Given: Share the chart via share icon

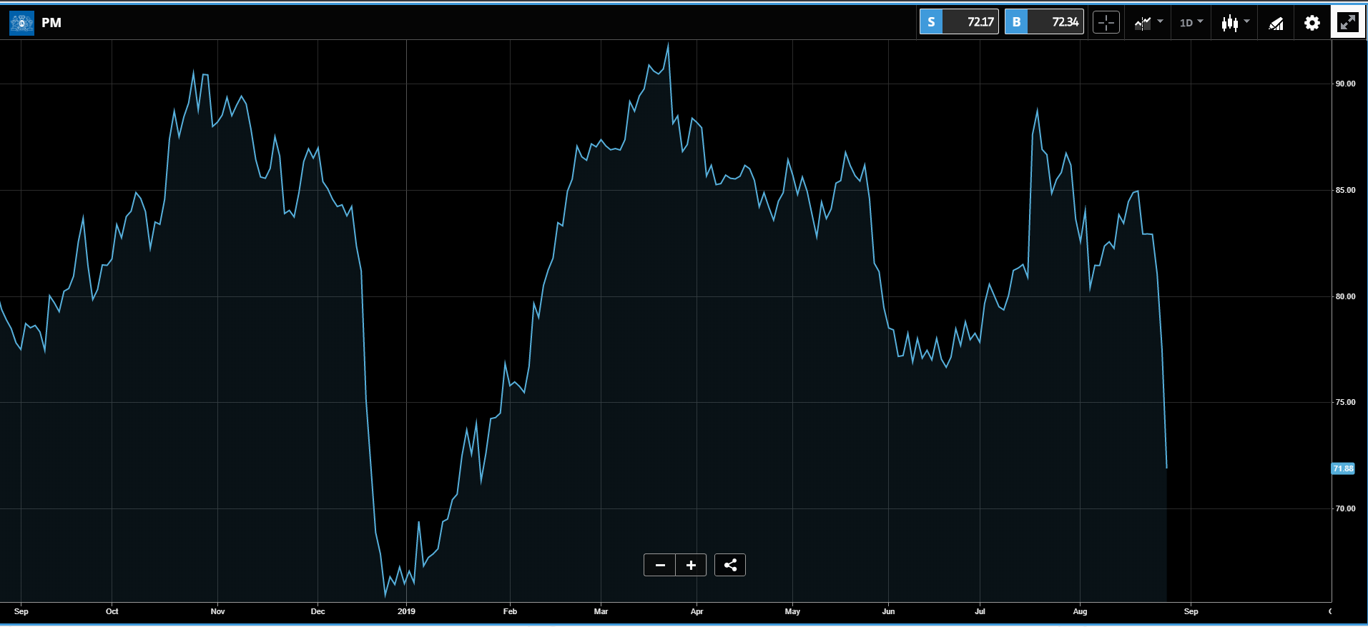Looking at the screenshot, I should [x=730, y=565].
